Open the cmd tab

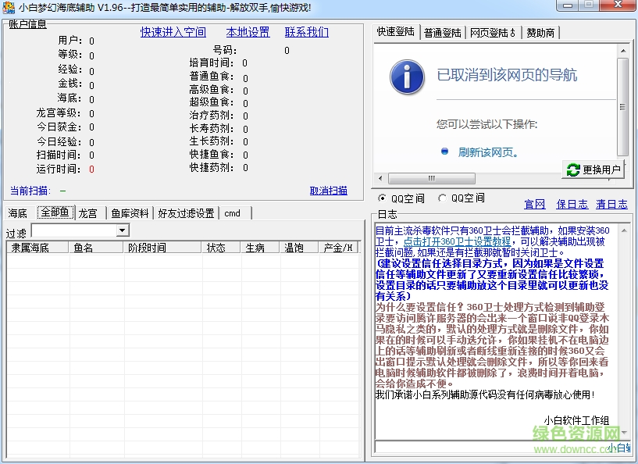pyautogui.click(x=232, y=212)
